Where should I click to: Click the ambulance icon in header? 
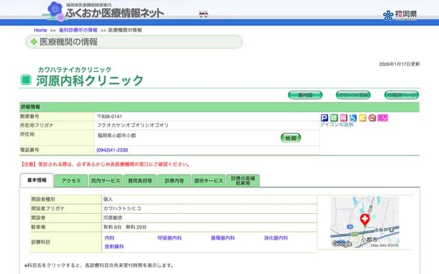click(x=203, y=13)
